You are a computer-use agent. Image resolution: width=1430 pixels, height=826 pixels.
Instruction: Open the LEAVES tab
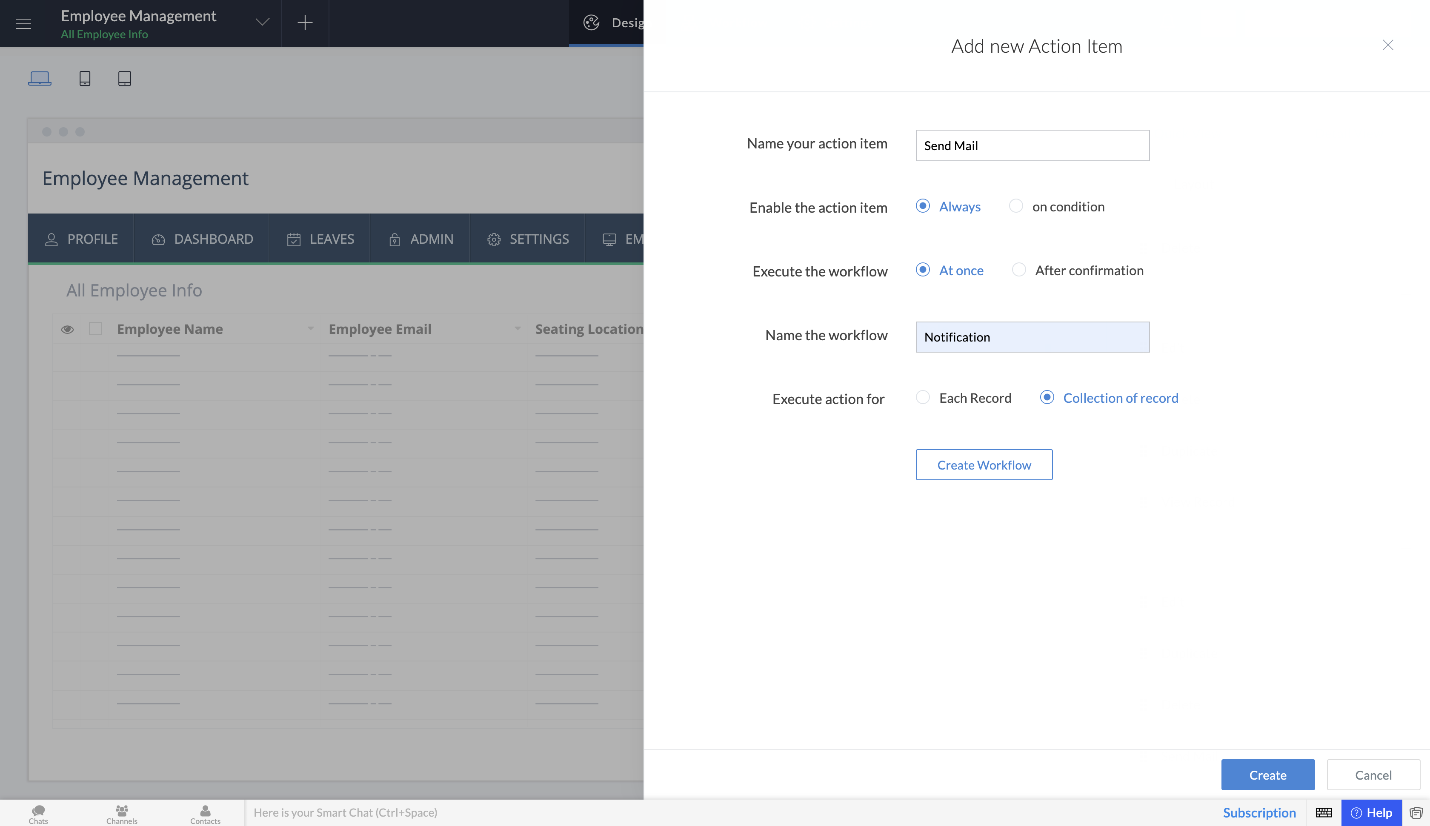(x=320, y=239)
